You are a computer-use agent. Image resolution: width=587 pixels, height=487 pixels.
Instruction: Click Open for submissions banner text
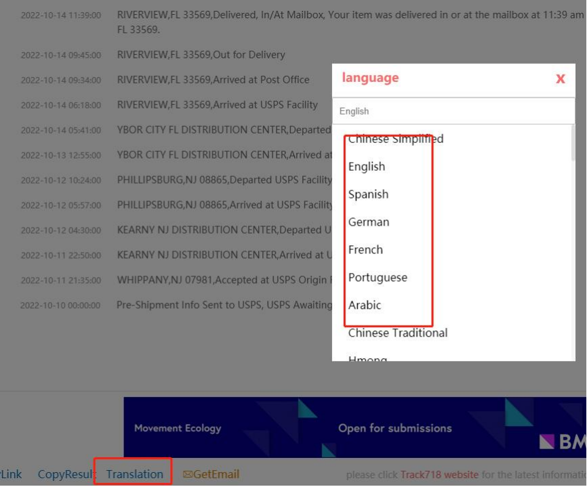coord(394,428)
